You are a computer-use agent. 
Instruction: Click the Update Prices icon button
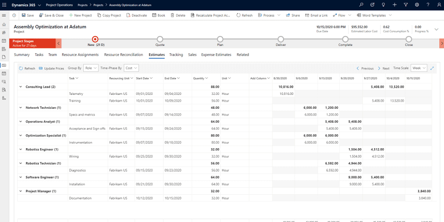41,68
